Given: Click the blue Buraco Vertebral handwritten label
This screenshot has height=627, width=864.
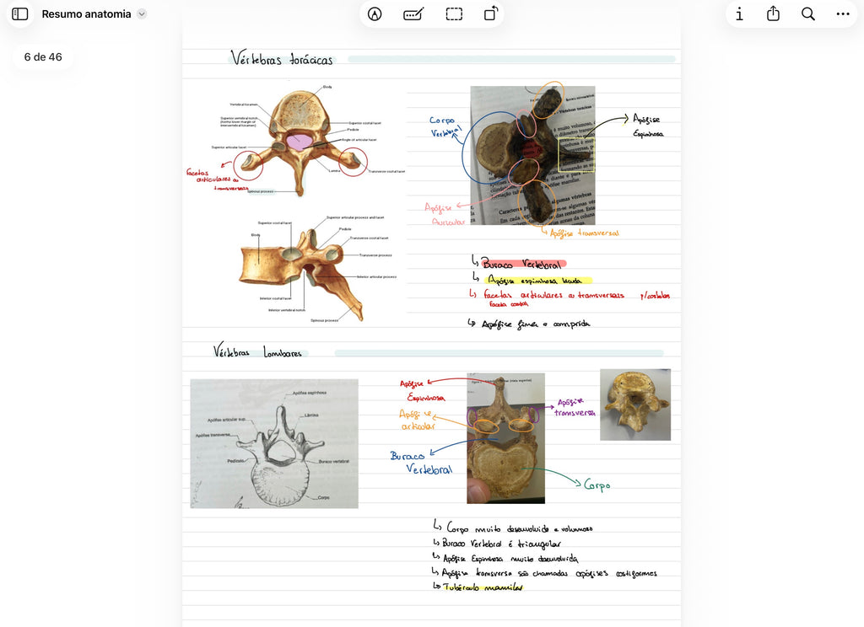Looking at the screenshot, I should (x=422, y=463).
